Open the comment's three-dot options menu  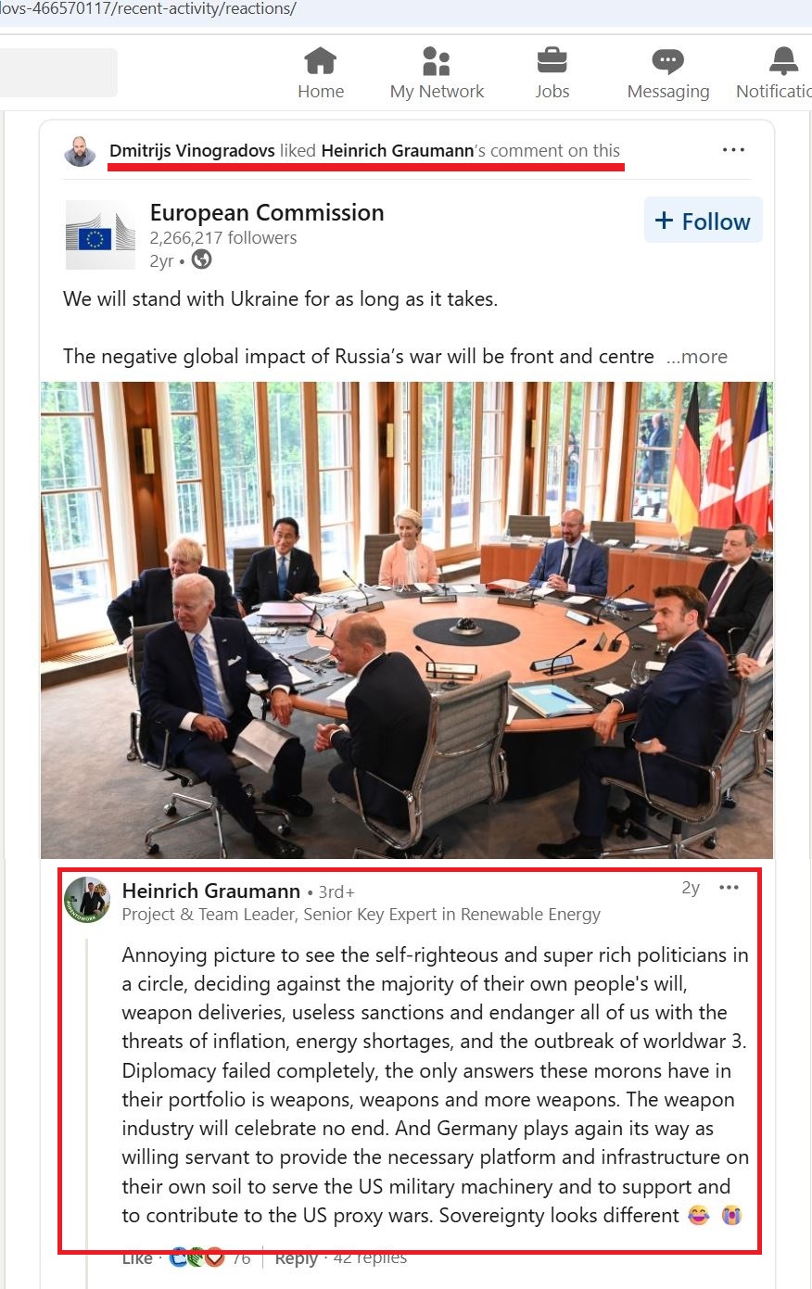730,888
